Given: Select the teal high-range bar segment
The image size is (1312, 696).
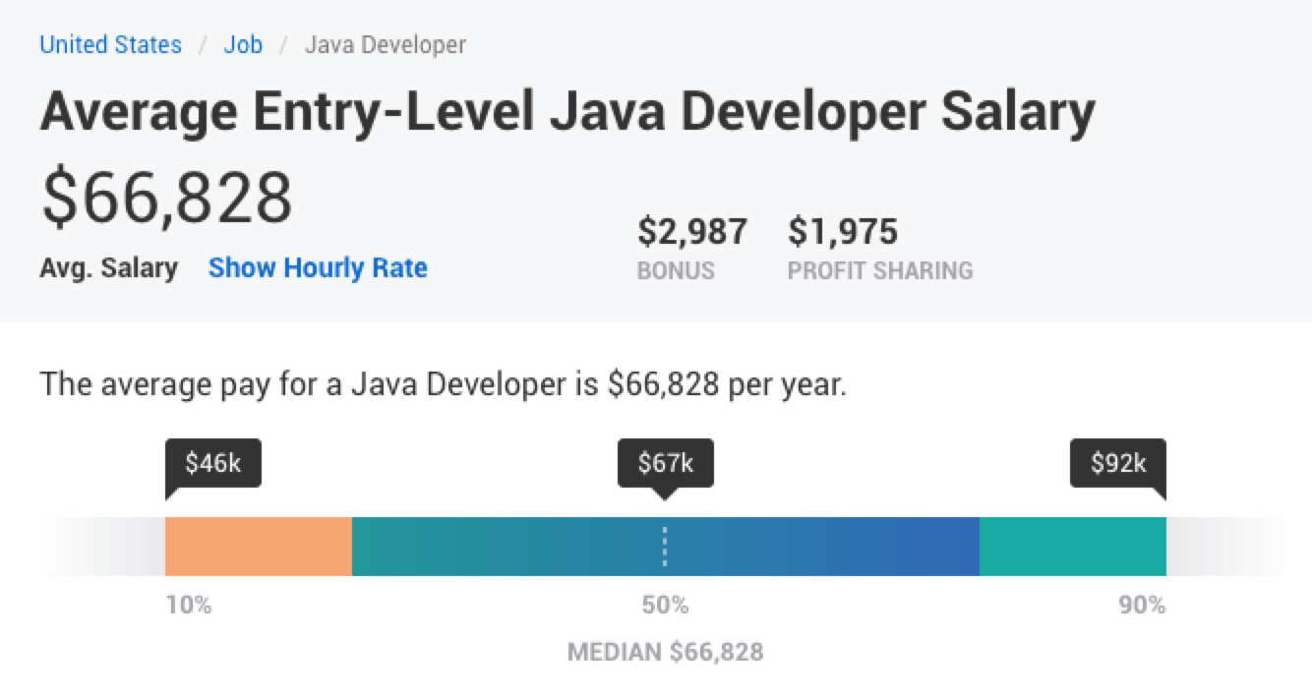Looking at the screenshot, I should pyautogui.click(x=1073, y=547).
